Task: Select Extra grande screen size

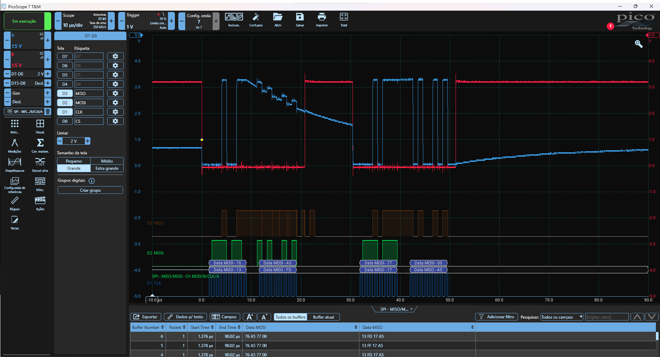Action: click(x=107, y=168)
